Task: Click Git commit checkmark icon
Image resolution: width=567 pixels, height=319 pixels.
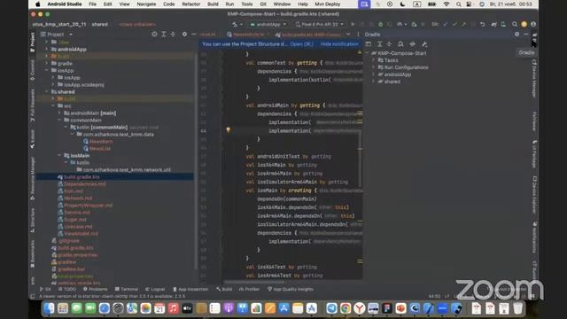Action: coord(454,24)
